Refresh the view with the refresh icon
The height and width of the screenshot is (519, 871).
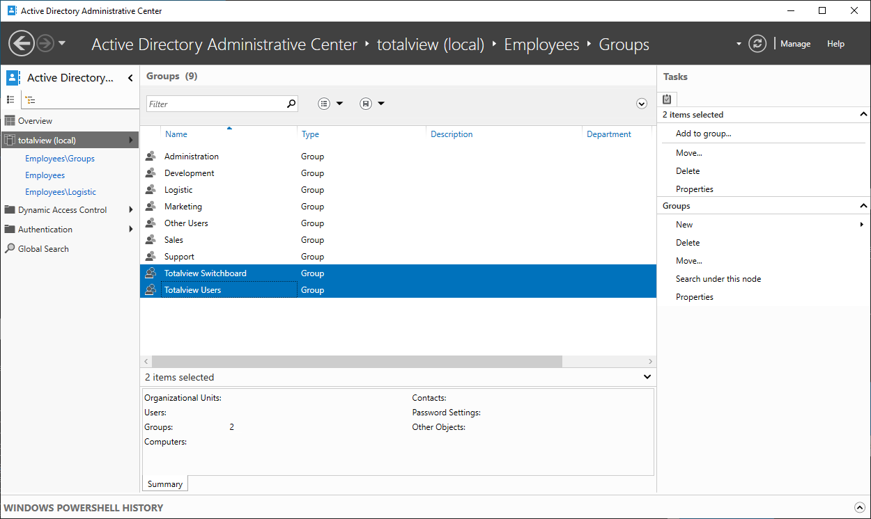[757, 44]
